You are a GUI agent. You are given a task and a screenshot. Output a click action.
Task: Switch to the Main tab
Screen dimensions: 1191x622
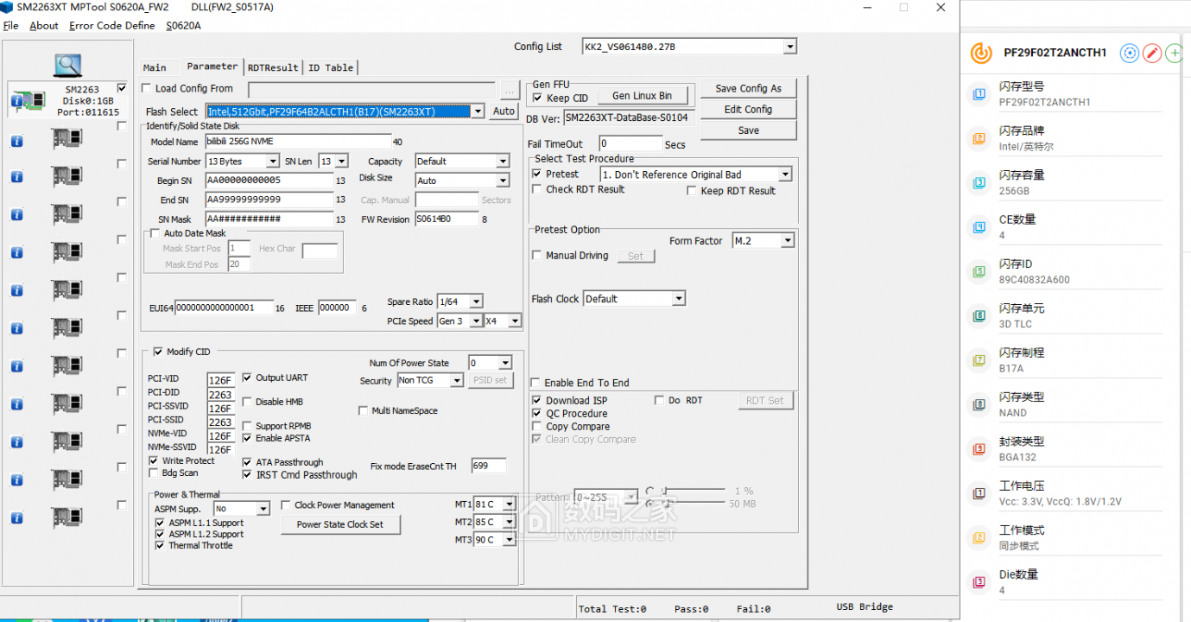[x=155, y=67]
